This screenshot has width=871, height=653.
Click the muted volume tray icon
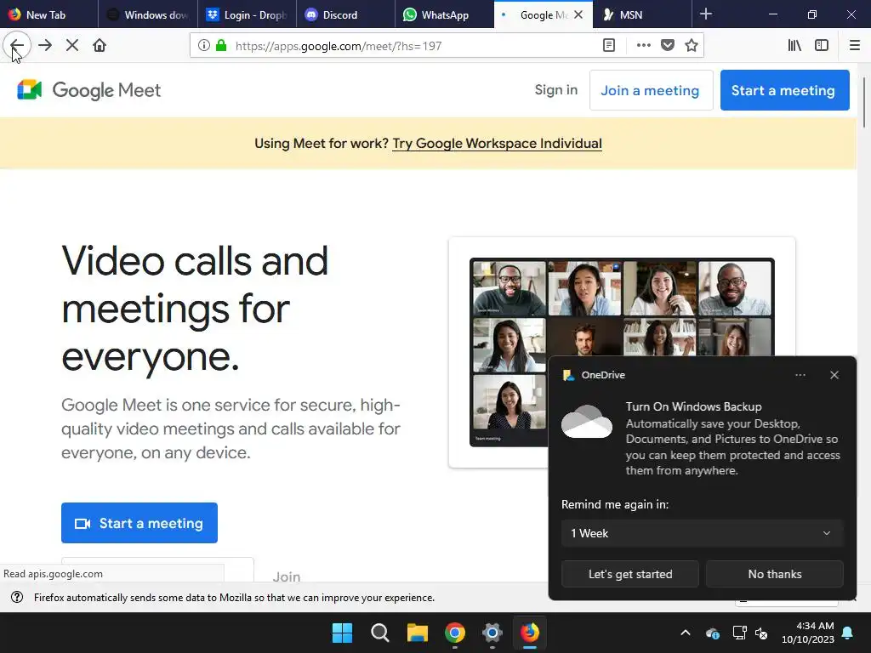point(761,633)
